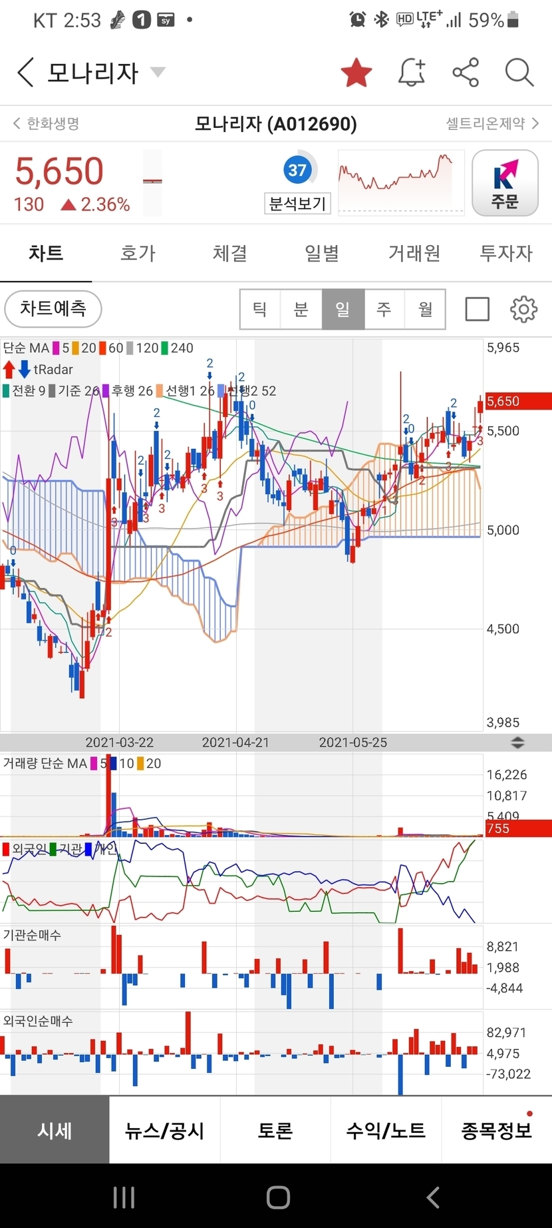Open the price alert bell icon
552x1228 pixels.
tap(412, 73)
